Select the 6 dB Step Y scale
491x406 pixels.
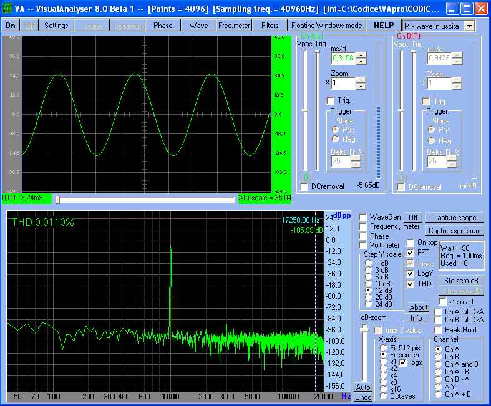(x=368, y=276)
